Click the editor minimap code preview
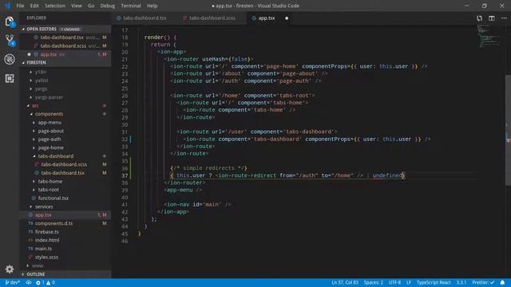 pyautogui.click(x=489, y=36)
